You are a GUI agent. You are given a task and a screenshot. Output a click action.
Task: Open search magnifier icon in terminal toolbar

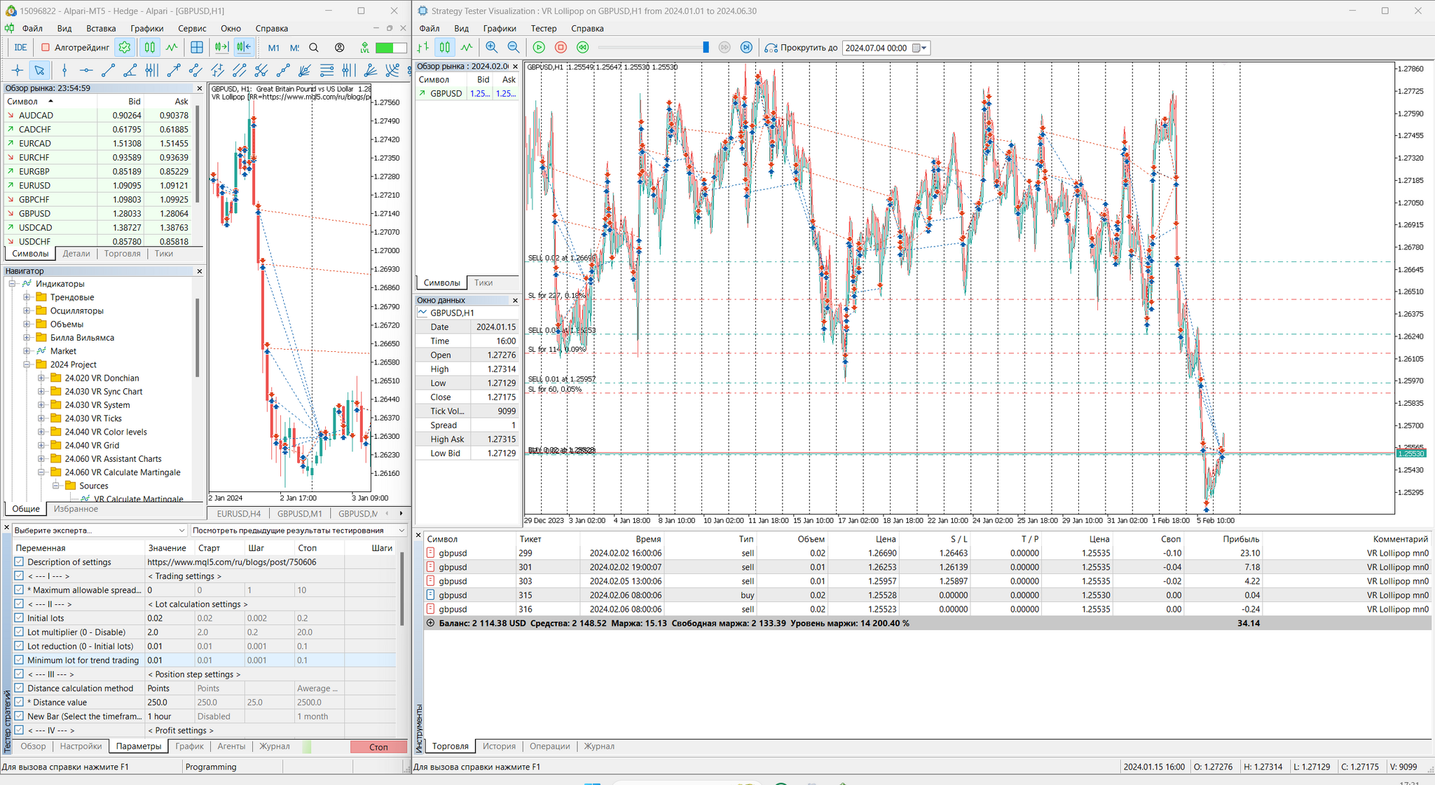pos(314,48)
